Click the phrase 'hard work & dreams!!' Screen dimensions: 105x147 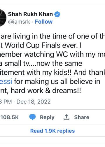click(46, 90)
